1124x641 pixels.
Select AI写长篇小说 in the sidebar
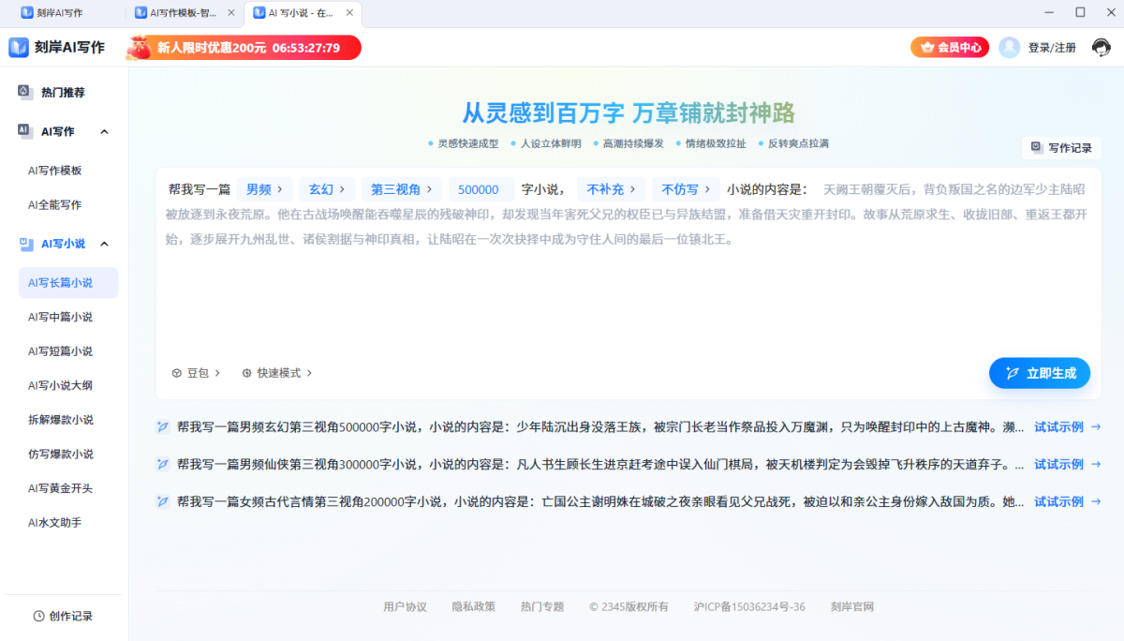(x=68, y=282)
